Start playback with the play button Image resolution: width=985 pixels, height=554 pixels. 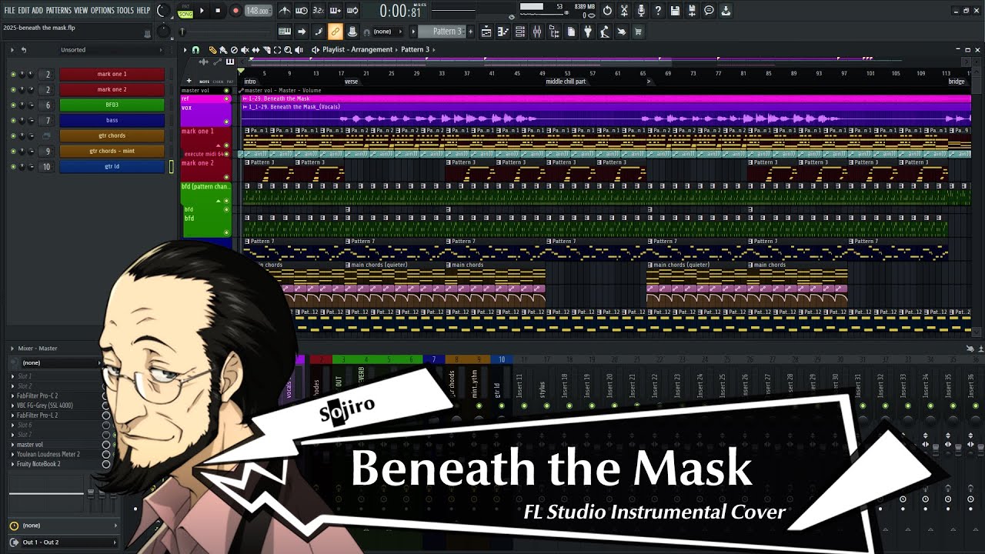(x=202, y=11)
